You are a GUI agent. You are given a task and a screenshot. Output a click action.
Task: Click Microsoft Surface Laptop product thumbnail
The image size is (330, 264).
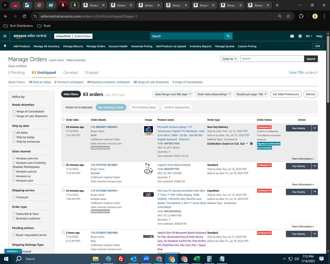(148, 130)
